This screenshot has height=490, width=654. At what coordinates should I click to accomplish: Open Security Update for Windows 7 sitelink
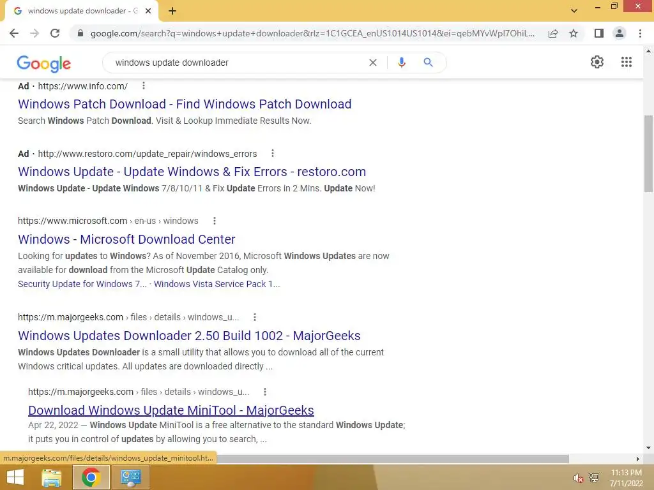click(x=82, y=284)
